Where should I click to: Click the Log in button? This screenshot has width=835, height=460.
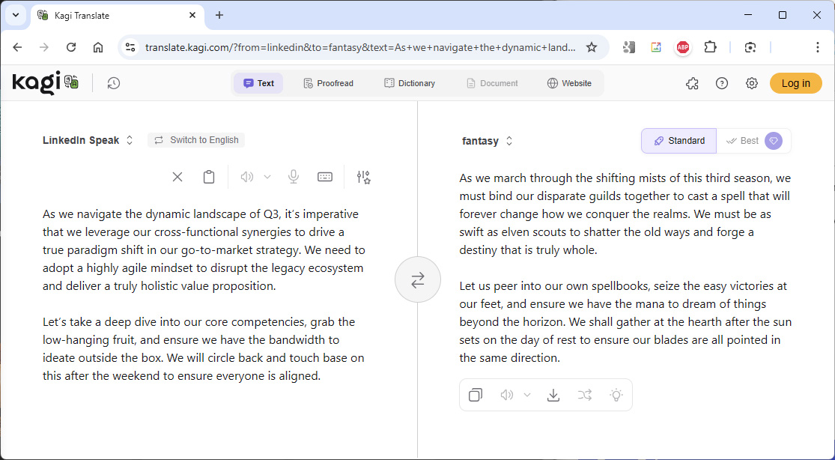(x=795, y=83)
